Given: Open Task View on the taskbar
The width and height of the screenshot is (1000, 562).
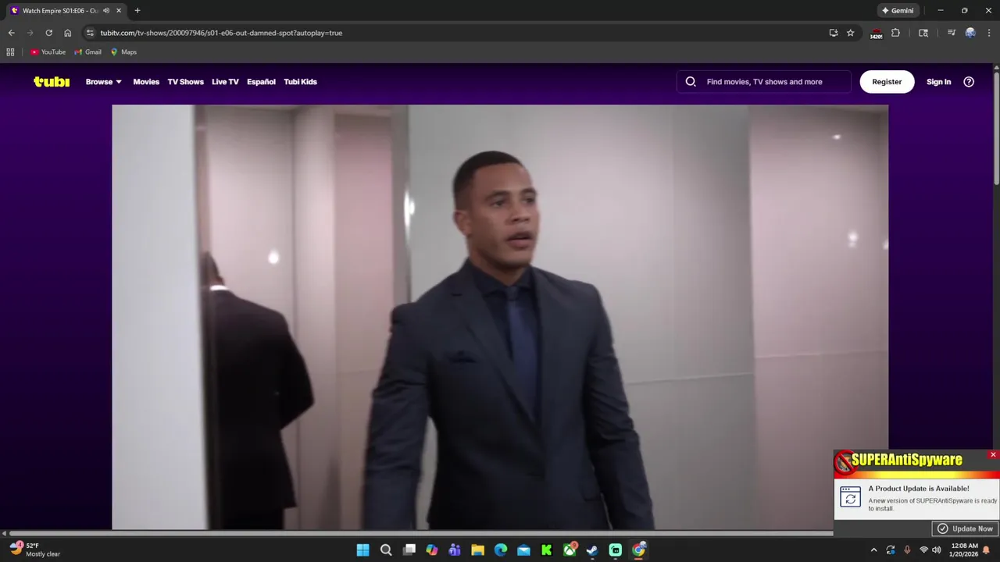Looking at the screenshot, I should coord(409,550).
